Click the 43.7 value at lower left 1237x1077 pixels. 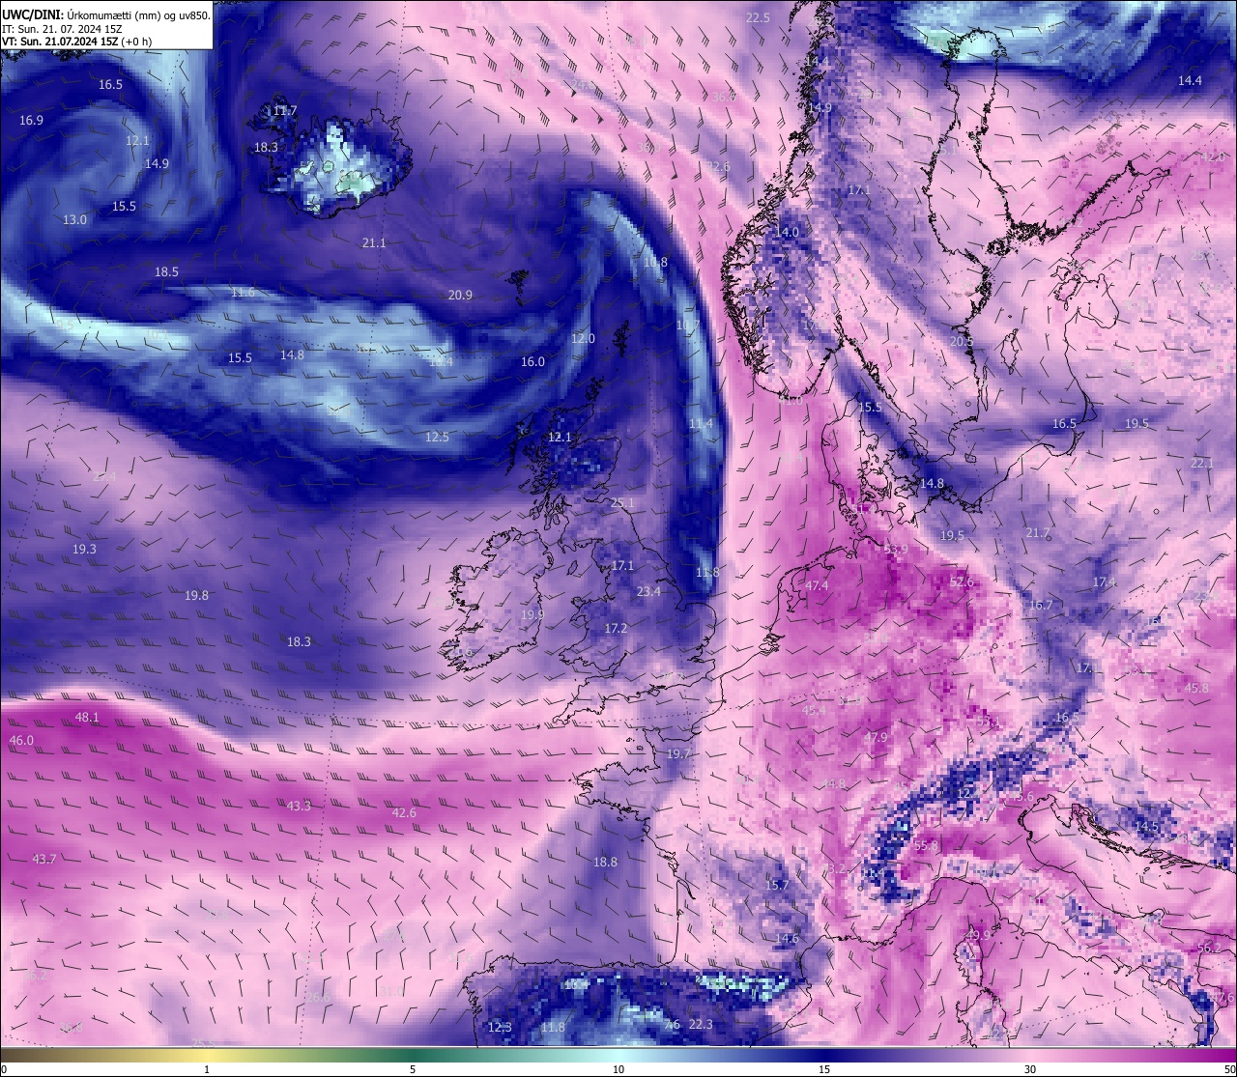coord(44,860)
